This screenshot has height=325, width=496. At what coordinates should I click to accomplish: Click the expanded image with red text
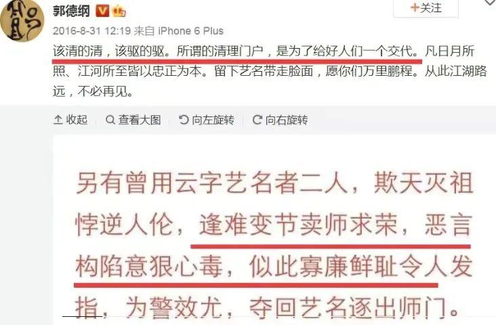pos(274,230)
